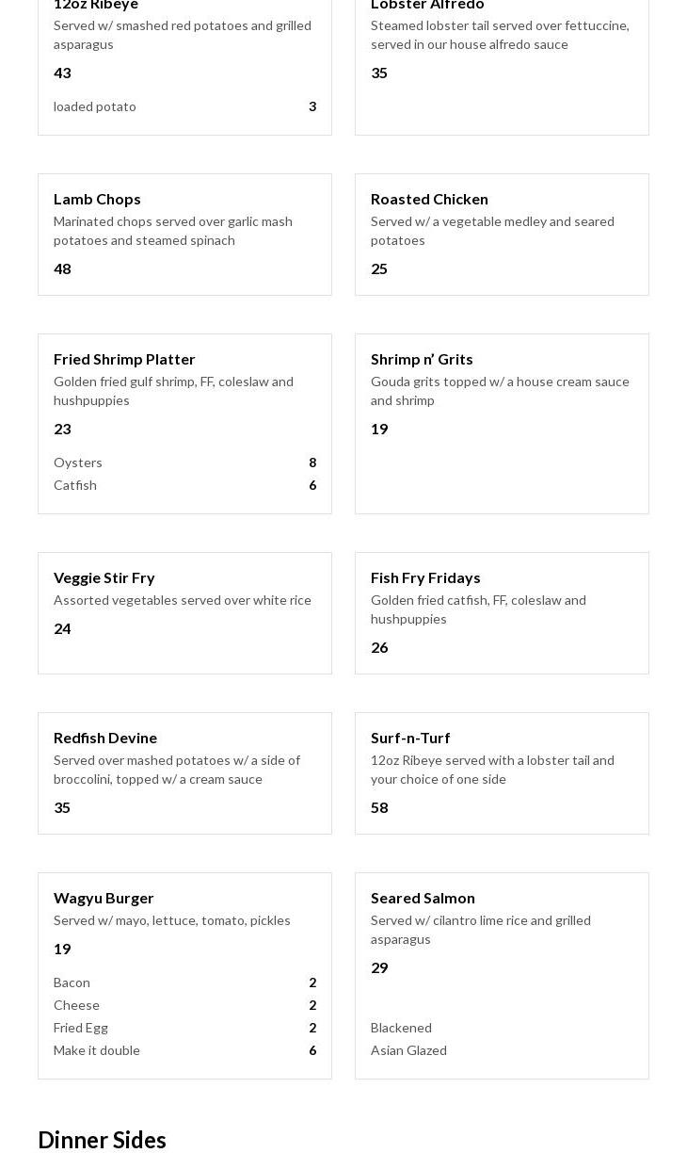Open the Fried Shrimp Platter item
Image resolution: width=687 pixels, height=1153 pixels.
[x=124, y=359]
